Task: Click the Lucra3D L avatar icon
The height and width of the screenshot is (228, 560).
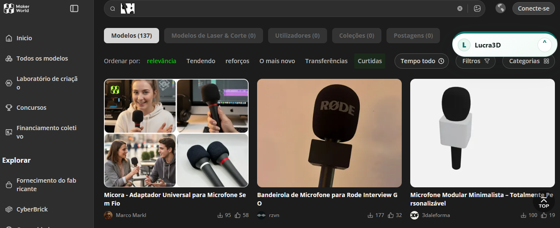Action: pos(464,45)
